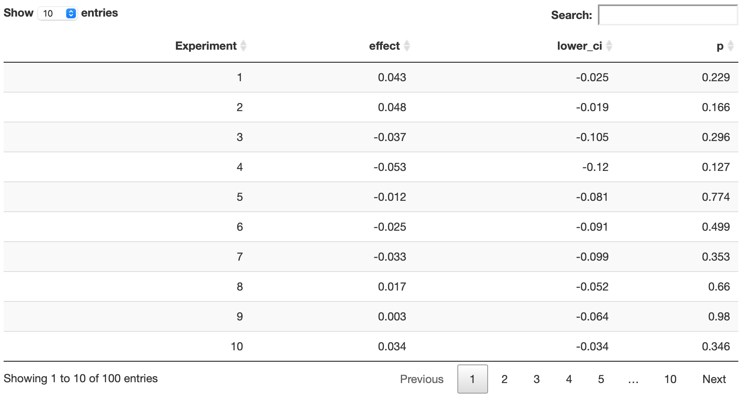Jump to page 3
Image resolution: width=744 pixels, height=398 pixels.
pos(537,379)
